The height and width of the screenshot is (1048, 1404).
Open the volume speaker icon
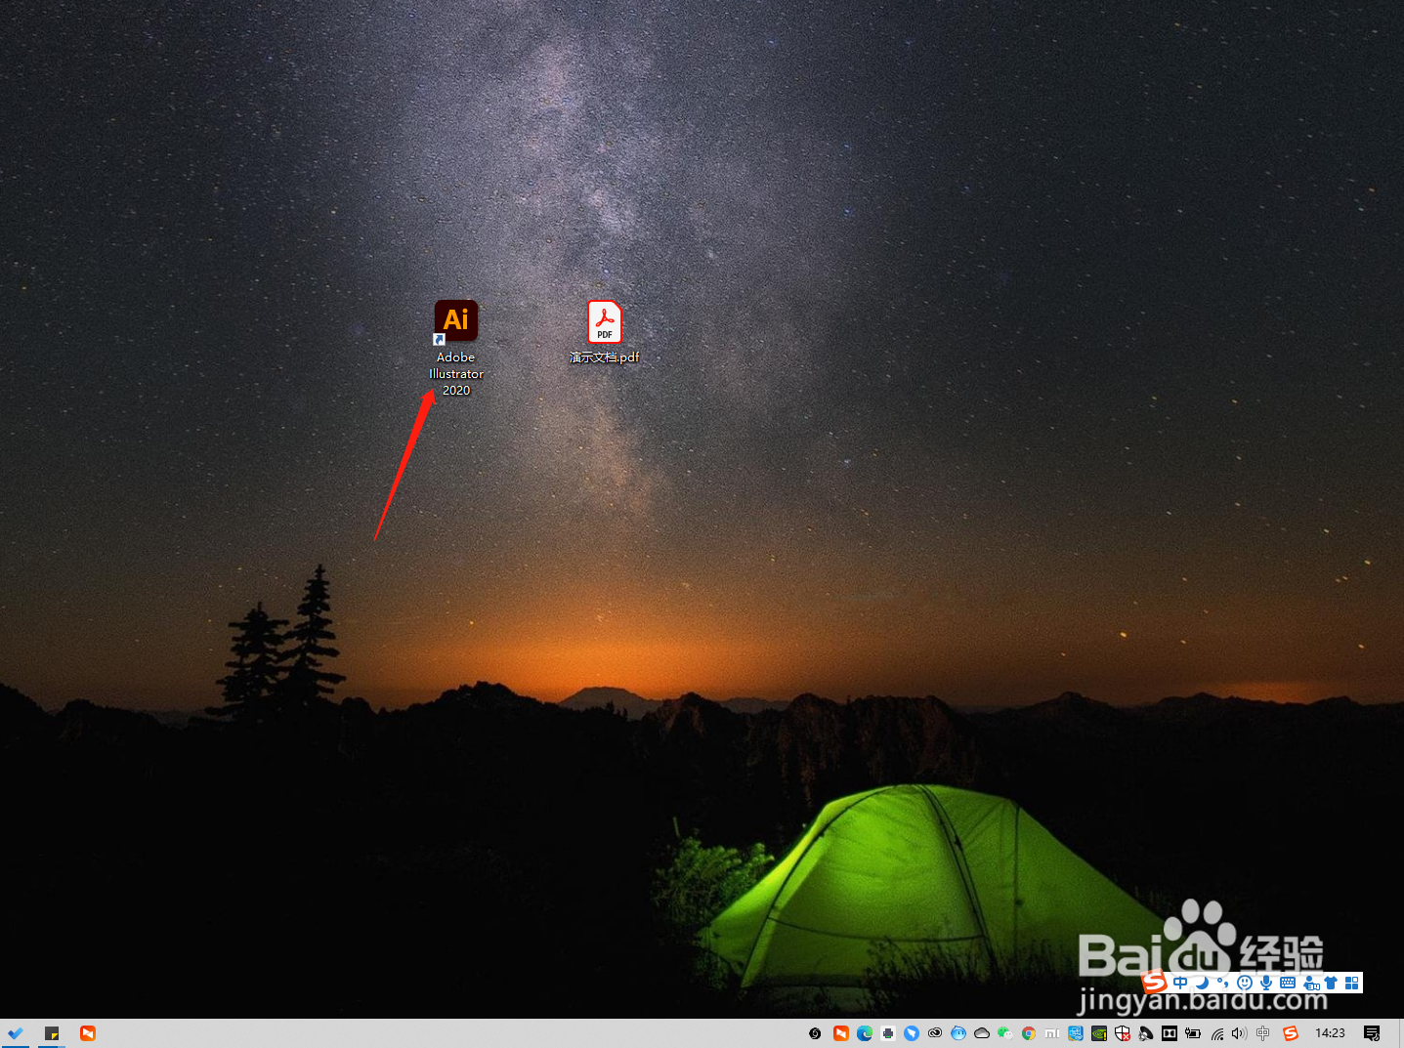point(1240,1033)
